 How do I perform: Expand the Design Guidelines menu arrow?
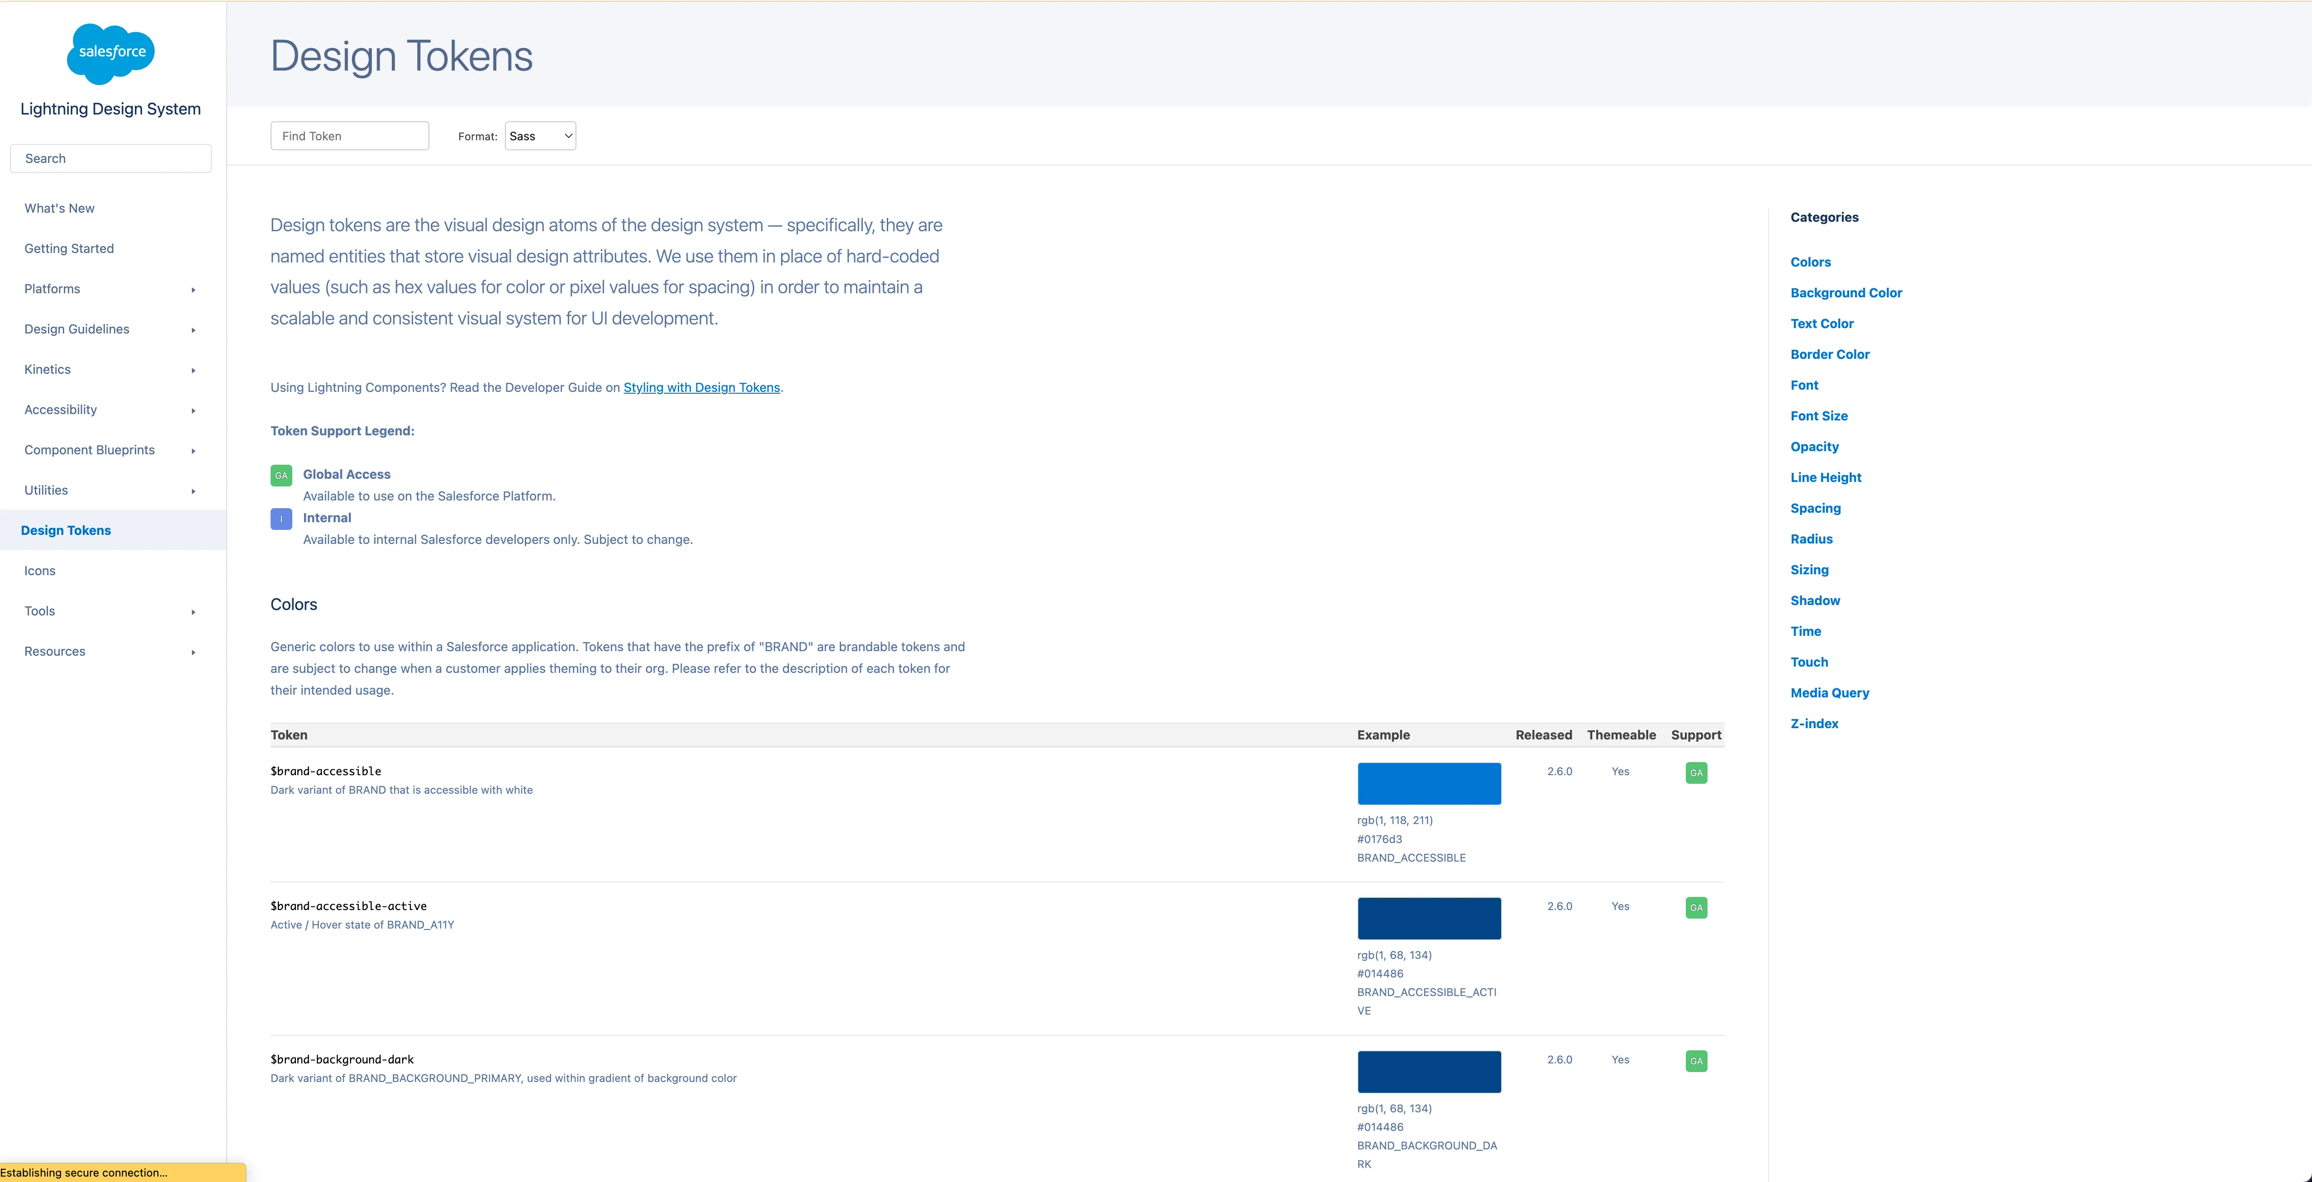pos(193,330)
